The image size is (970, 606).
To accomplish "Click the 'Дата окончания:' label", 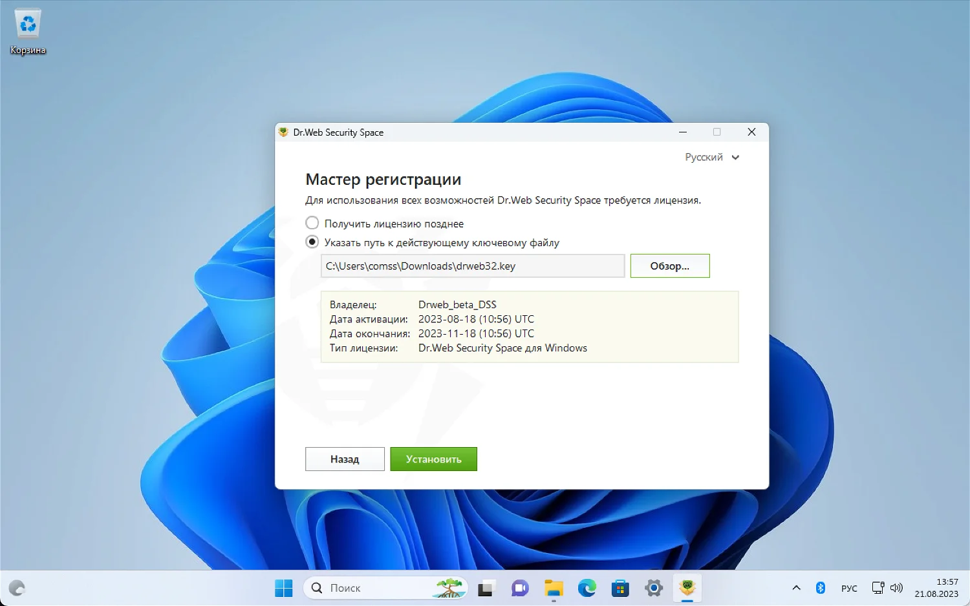I will point(370,333).
